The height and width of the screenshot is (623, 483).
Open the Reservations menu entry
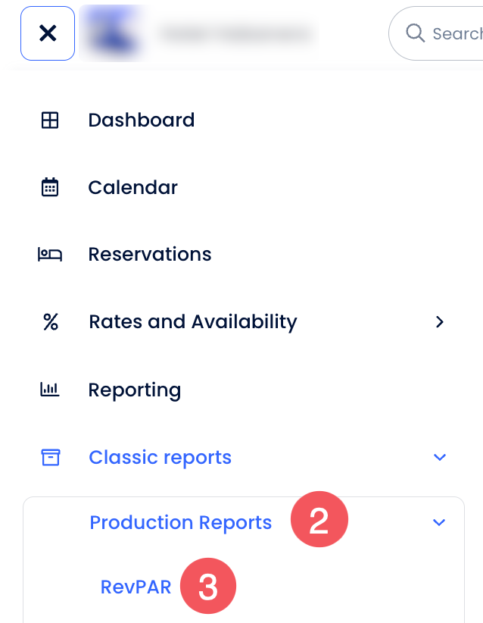150,255
